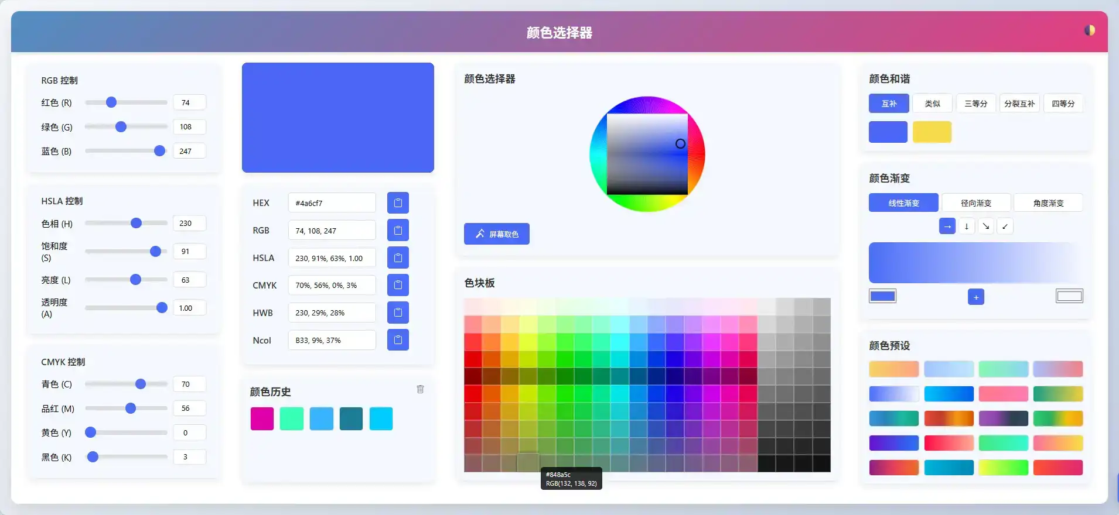Screen dimensions: 1119x515
Task: Pick the magenta swatch in color history
Action: tap(262, 418)
